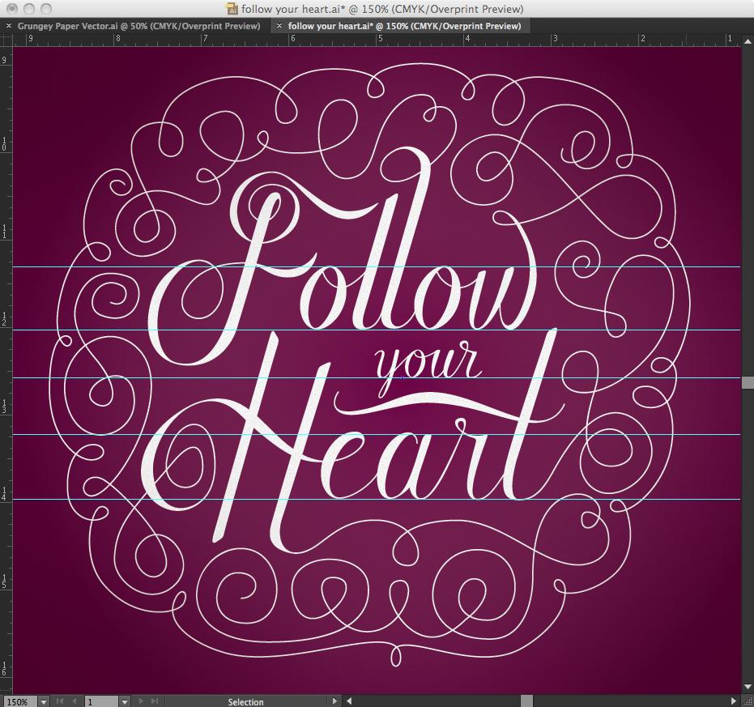Click horizontal scrollbar right arrow
This screenshot has height=707, width=754.
point(735,701)
